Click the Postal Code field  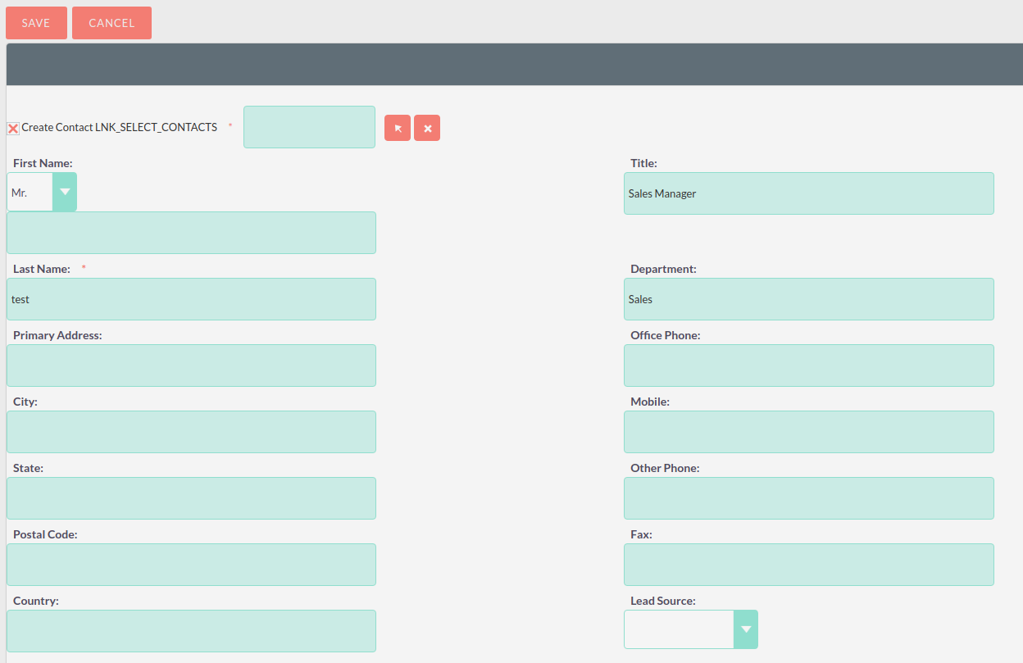pos(191,565)
